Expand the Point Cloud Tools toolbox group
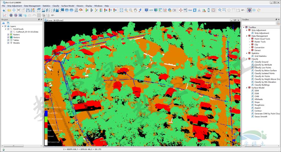 (250, 39)
